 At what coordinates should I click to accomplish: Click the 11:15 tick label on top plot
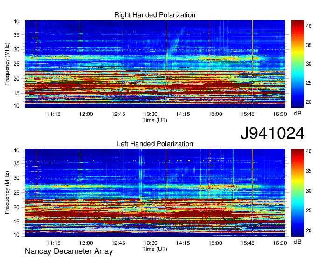[54, 114]
